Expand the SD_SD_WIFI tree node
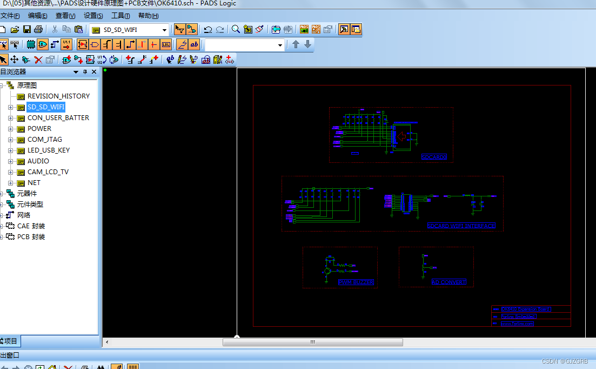Viewport: 596px width, 369px height. point(11,107)
